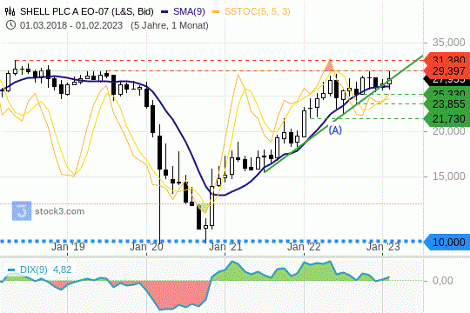Click the date range 01.03.2018 - 01.02.2023
The height and width of the screenshot is (313, 470).
(71, 25)
